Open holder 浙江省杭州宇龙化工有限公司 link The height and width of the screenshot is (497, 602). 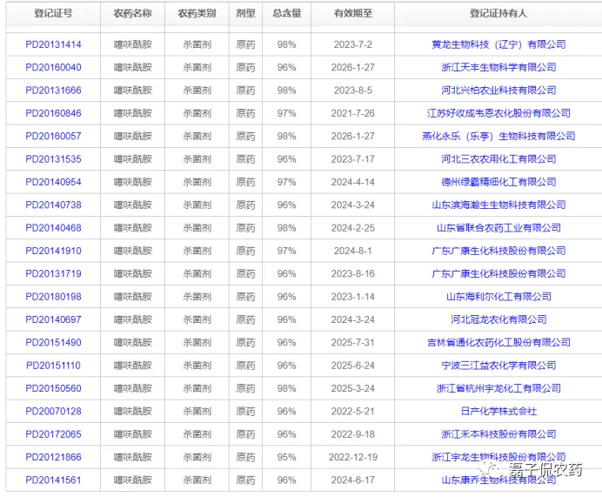tap(498, 388)
